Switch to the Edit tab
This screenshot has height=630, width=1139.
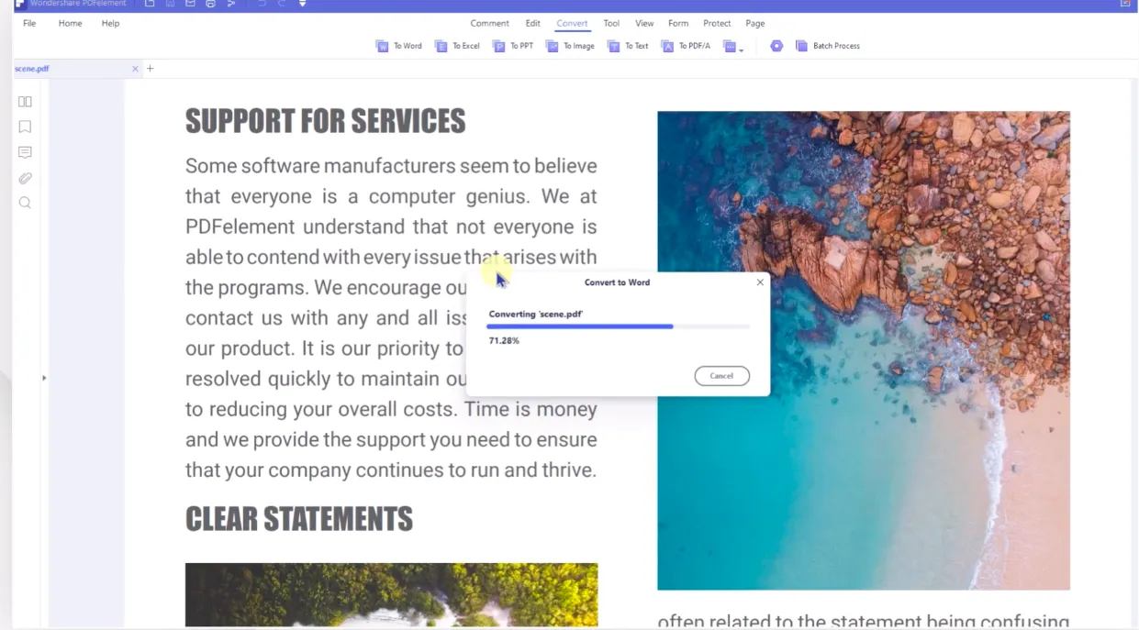(532, 23)
